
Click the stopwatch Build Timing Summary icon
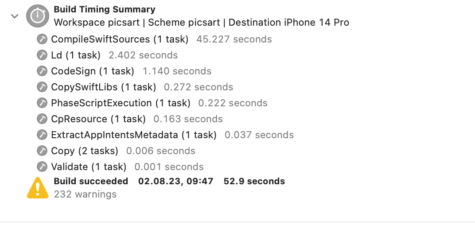click(x=38, y=16)
